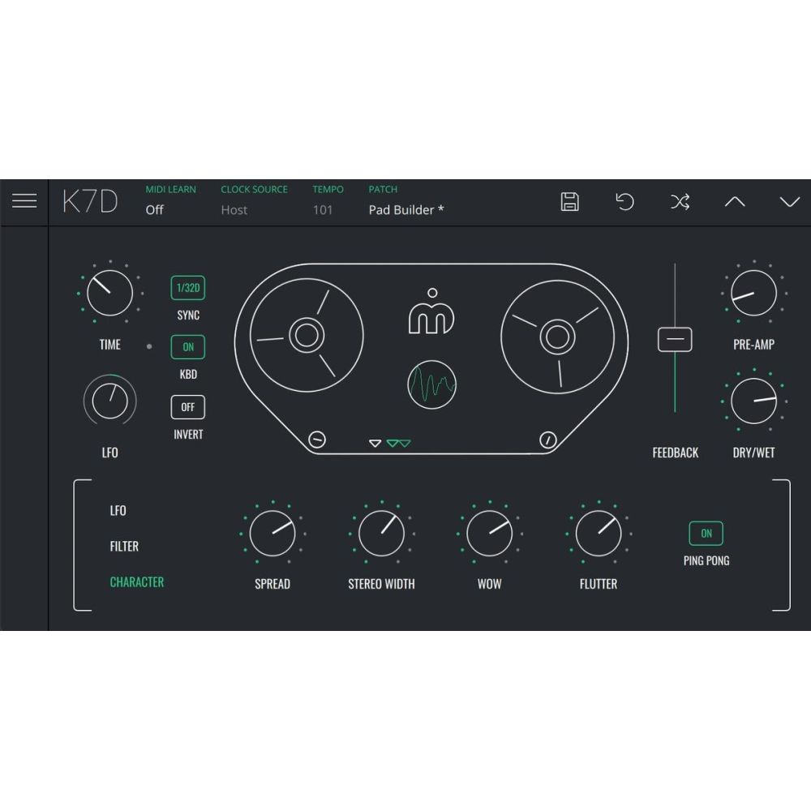Select the CHARACTER tab
This screenshot has height=811, width=811.
(136, 581)
